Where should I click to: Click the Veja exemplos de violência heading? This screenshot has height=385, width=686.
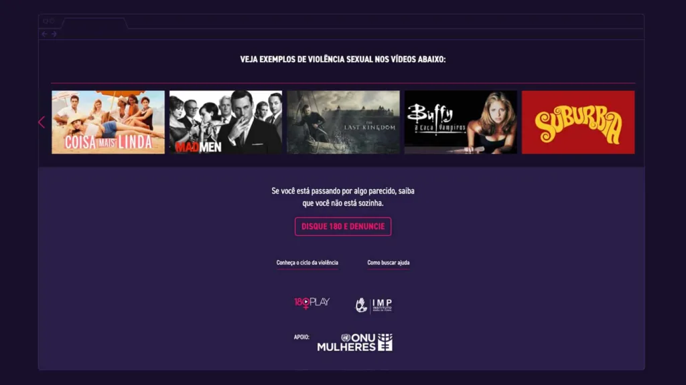[x=343, y=59]
